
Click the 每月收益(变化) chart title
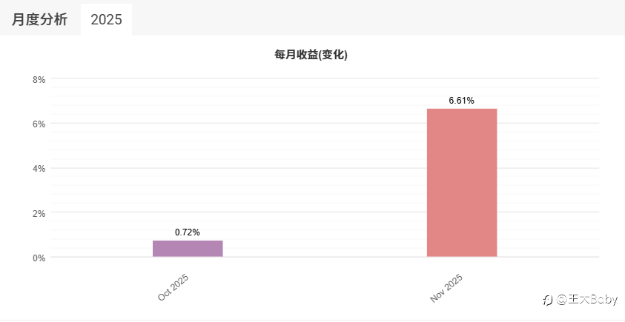coord(311,55)
